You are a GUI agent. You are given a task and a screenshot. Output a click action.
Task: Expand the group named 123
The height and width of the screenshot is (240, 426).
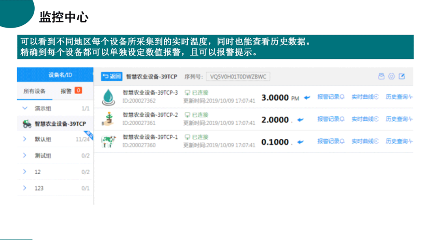point(25,188)
